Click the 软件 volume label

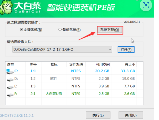[54, 78]
